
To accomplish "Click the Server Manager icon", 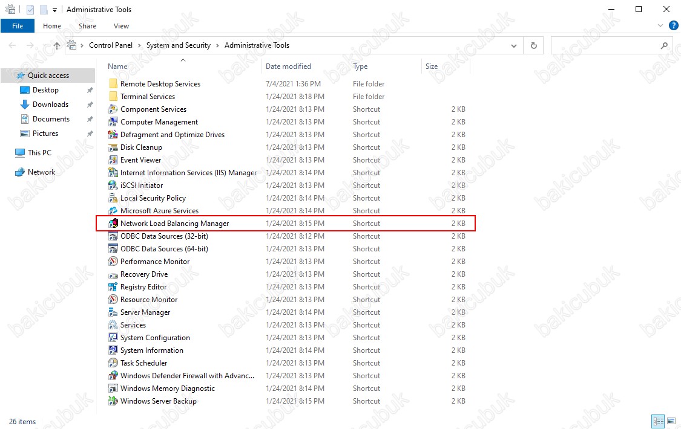I will tap(113, 312).
